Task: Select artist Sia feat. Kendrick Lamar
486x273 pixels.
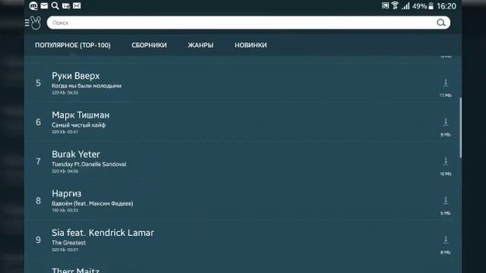Action: [103, 233]
